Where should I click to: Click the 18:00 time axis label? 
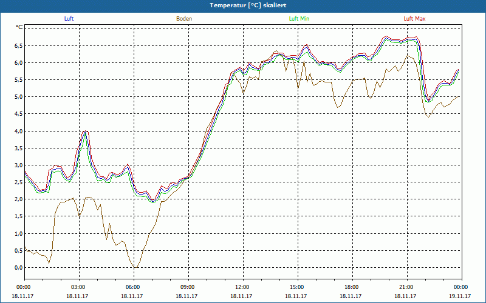(x=352, y=287)
